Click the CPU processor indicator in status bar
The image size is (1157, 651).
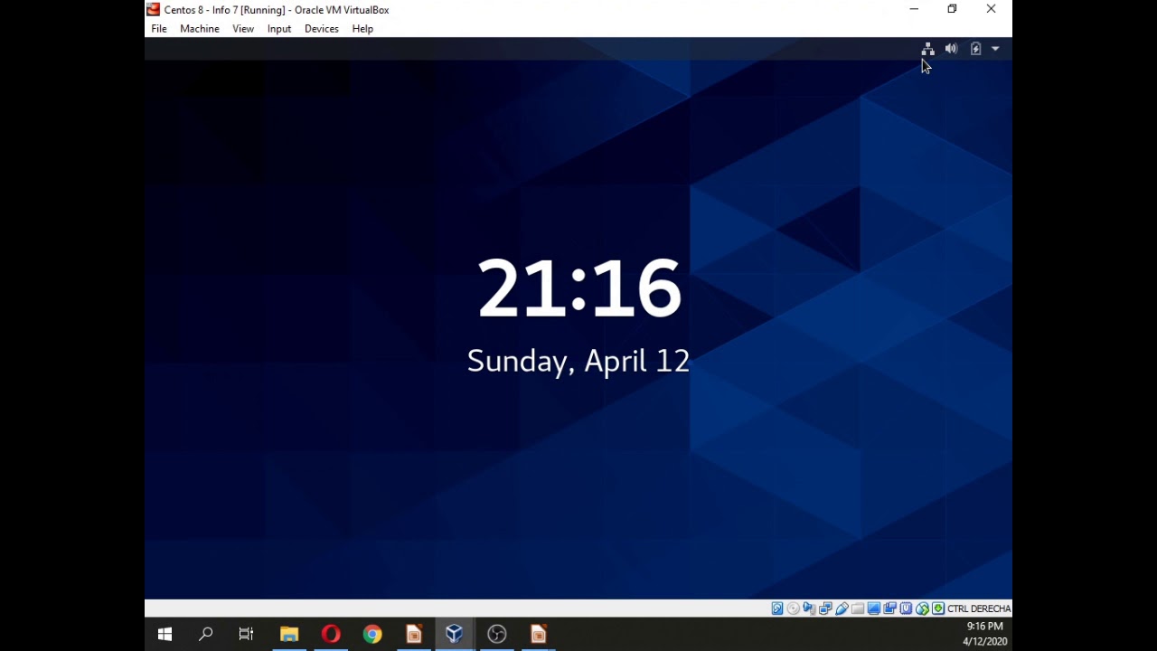907,609
